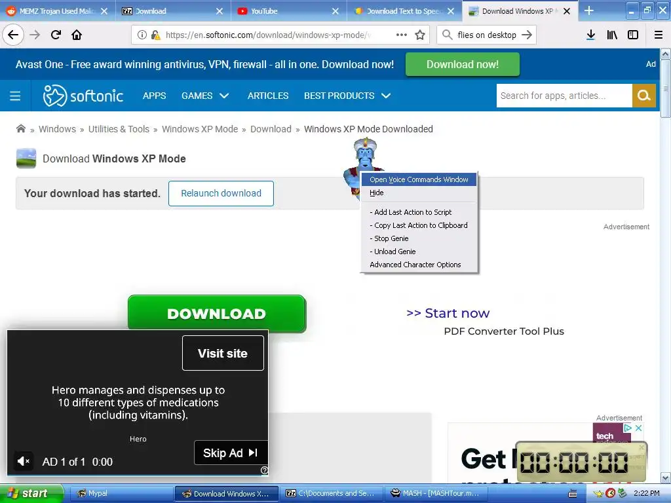
Task: Focus the Softonic search field
Action: (564, 96)
